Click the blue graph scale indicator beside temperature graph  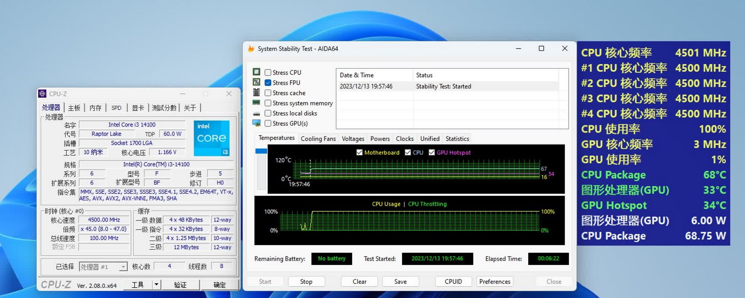click(261, 151)
